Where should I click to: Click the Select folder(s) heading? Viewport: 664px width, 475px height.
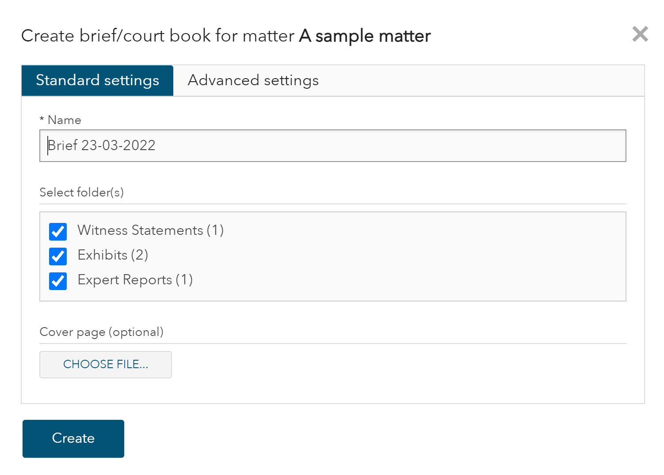(81, 192)
